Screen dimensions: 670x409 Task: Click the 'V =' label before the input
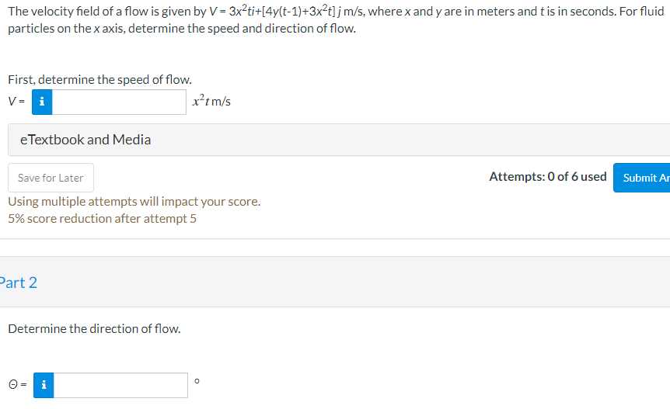click(16, 102)
